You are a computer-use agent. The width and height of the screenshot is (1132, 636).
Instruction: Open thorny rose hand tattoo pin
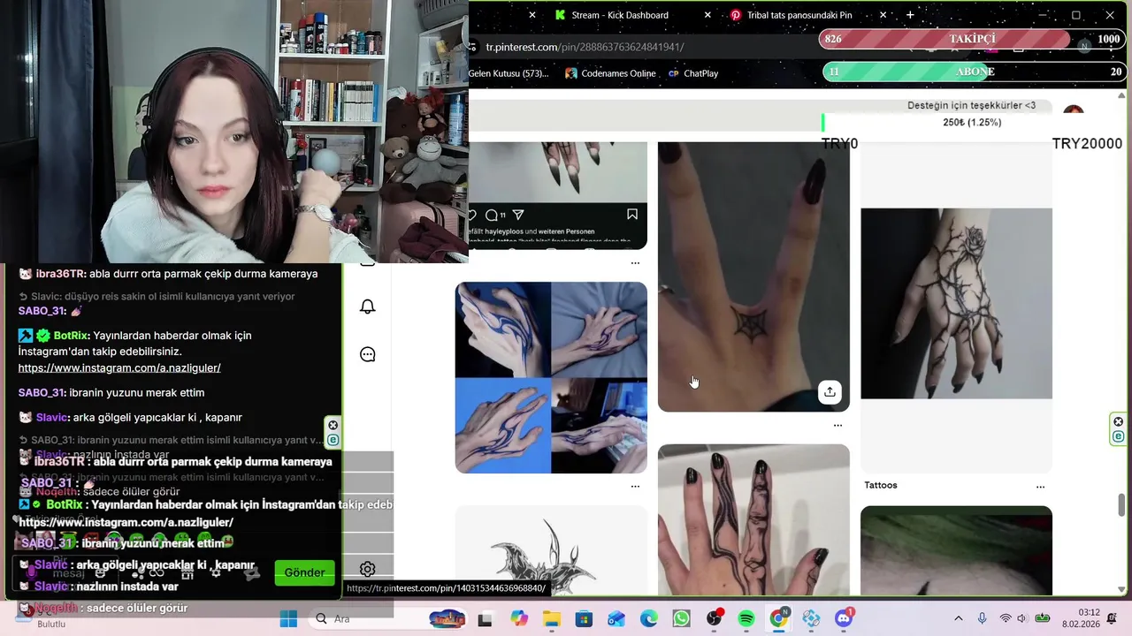[956, 303]
